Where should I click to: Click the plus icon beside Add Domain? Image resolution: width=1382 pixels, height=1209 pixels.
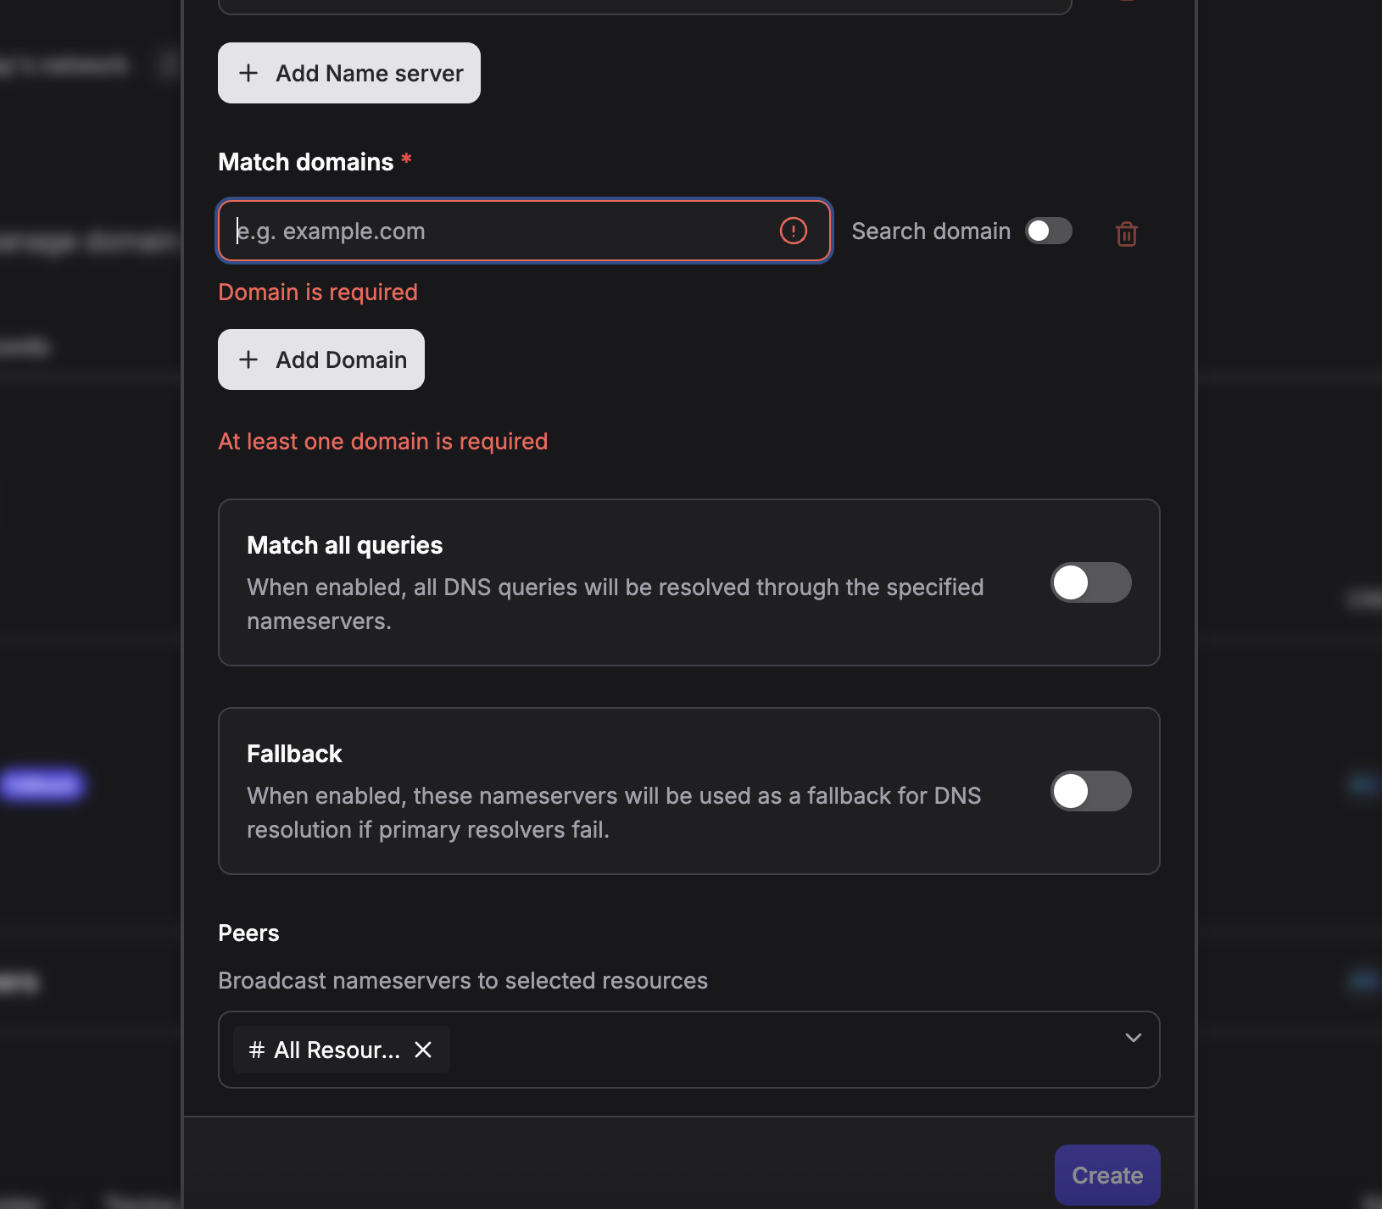pos(248,359)
